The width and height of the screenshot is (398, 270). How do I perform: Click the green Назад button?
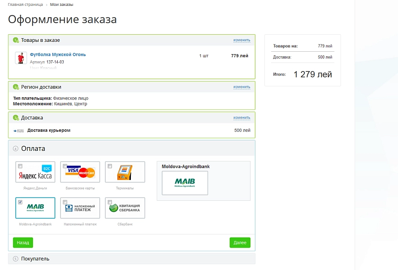coord(23,243)
